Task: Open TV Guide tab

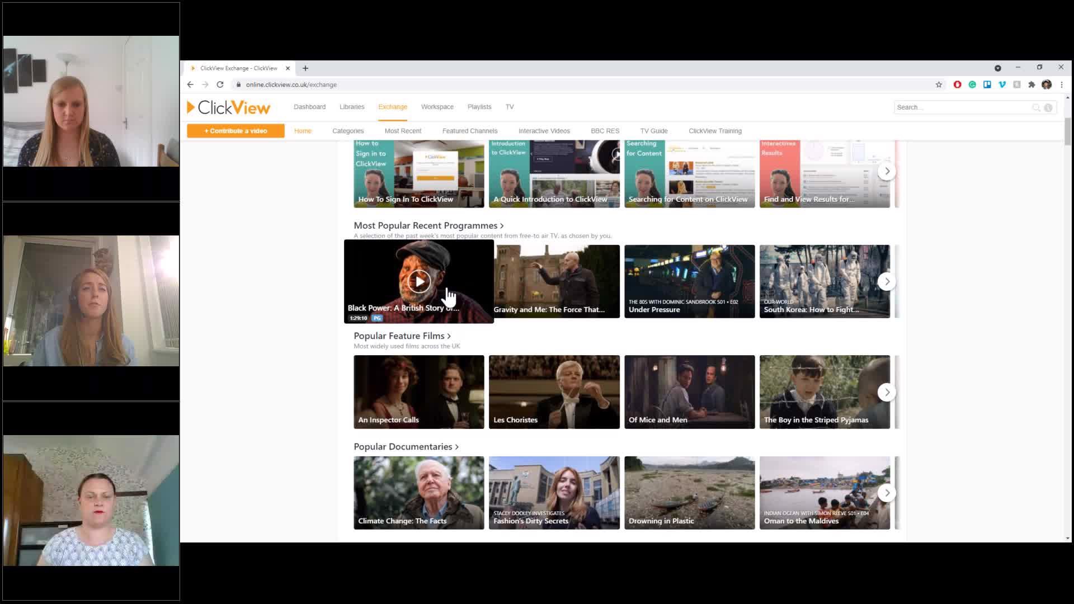Action: point(654,131)
